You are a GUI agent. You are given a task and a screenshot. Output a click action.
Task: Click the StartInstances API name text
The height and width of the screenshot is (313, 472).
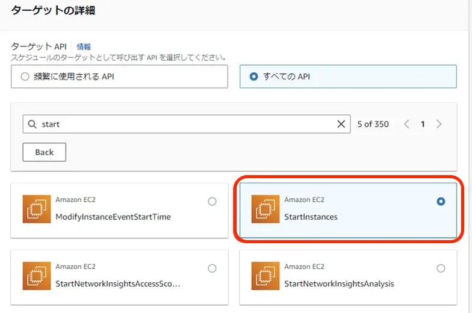point(311,217)
